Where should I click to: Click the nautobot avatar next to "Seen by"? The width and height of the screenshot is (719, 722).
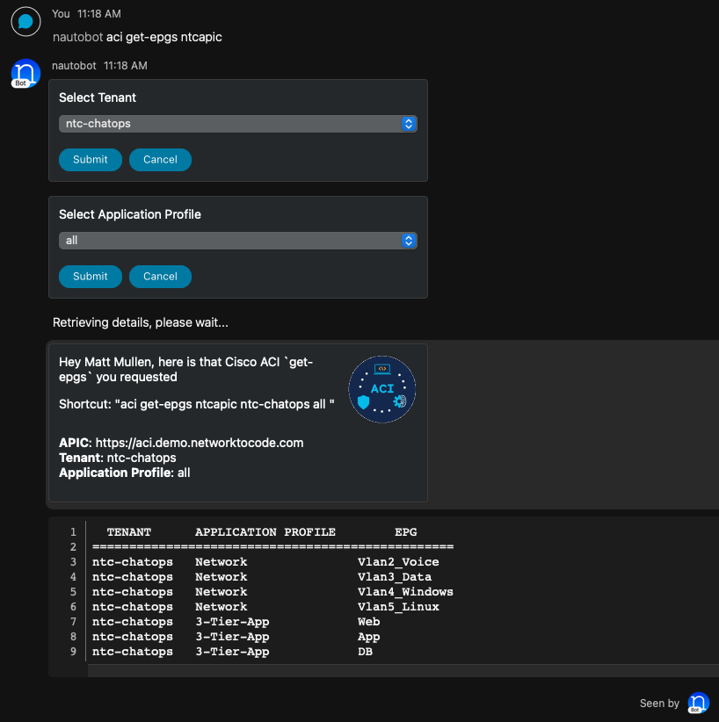pyautogui.click(x=698, y=703)
